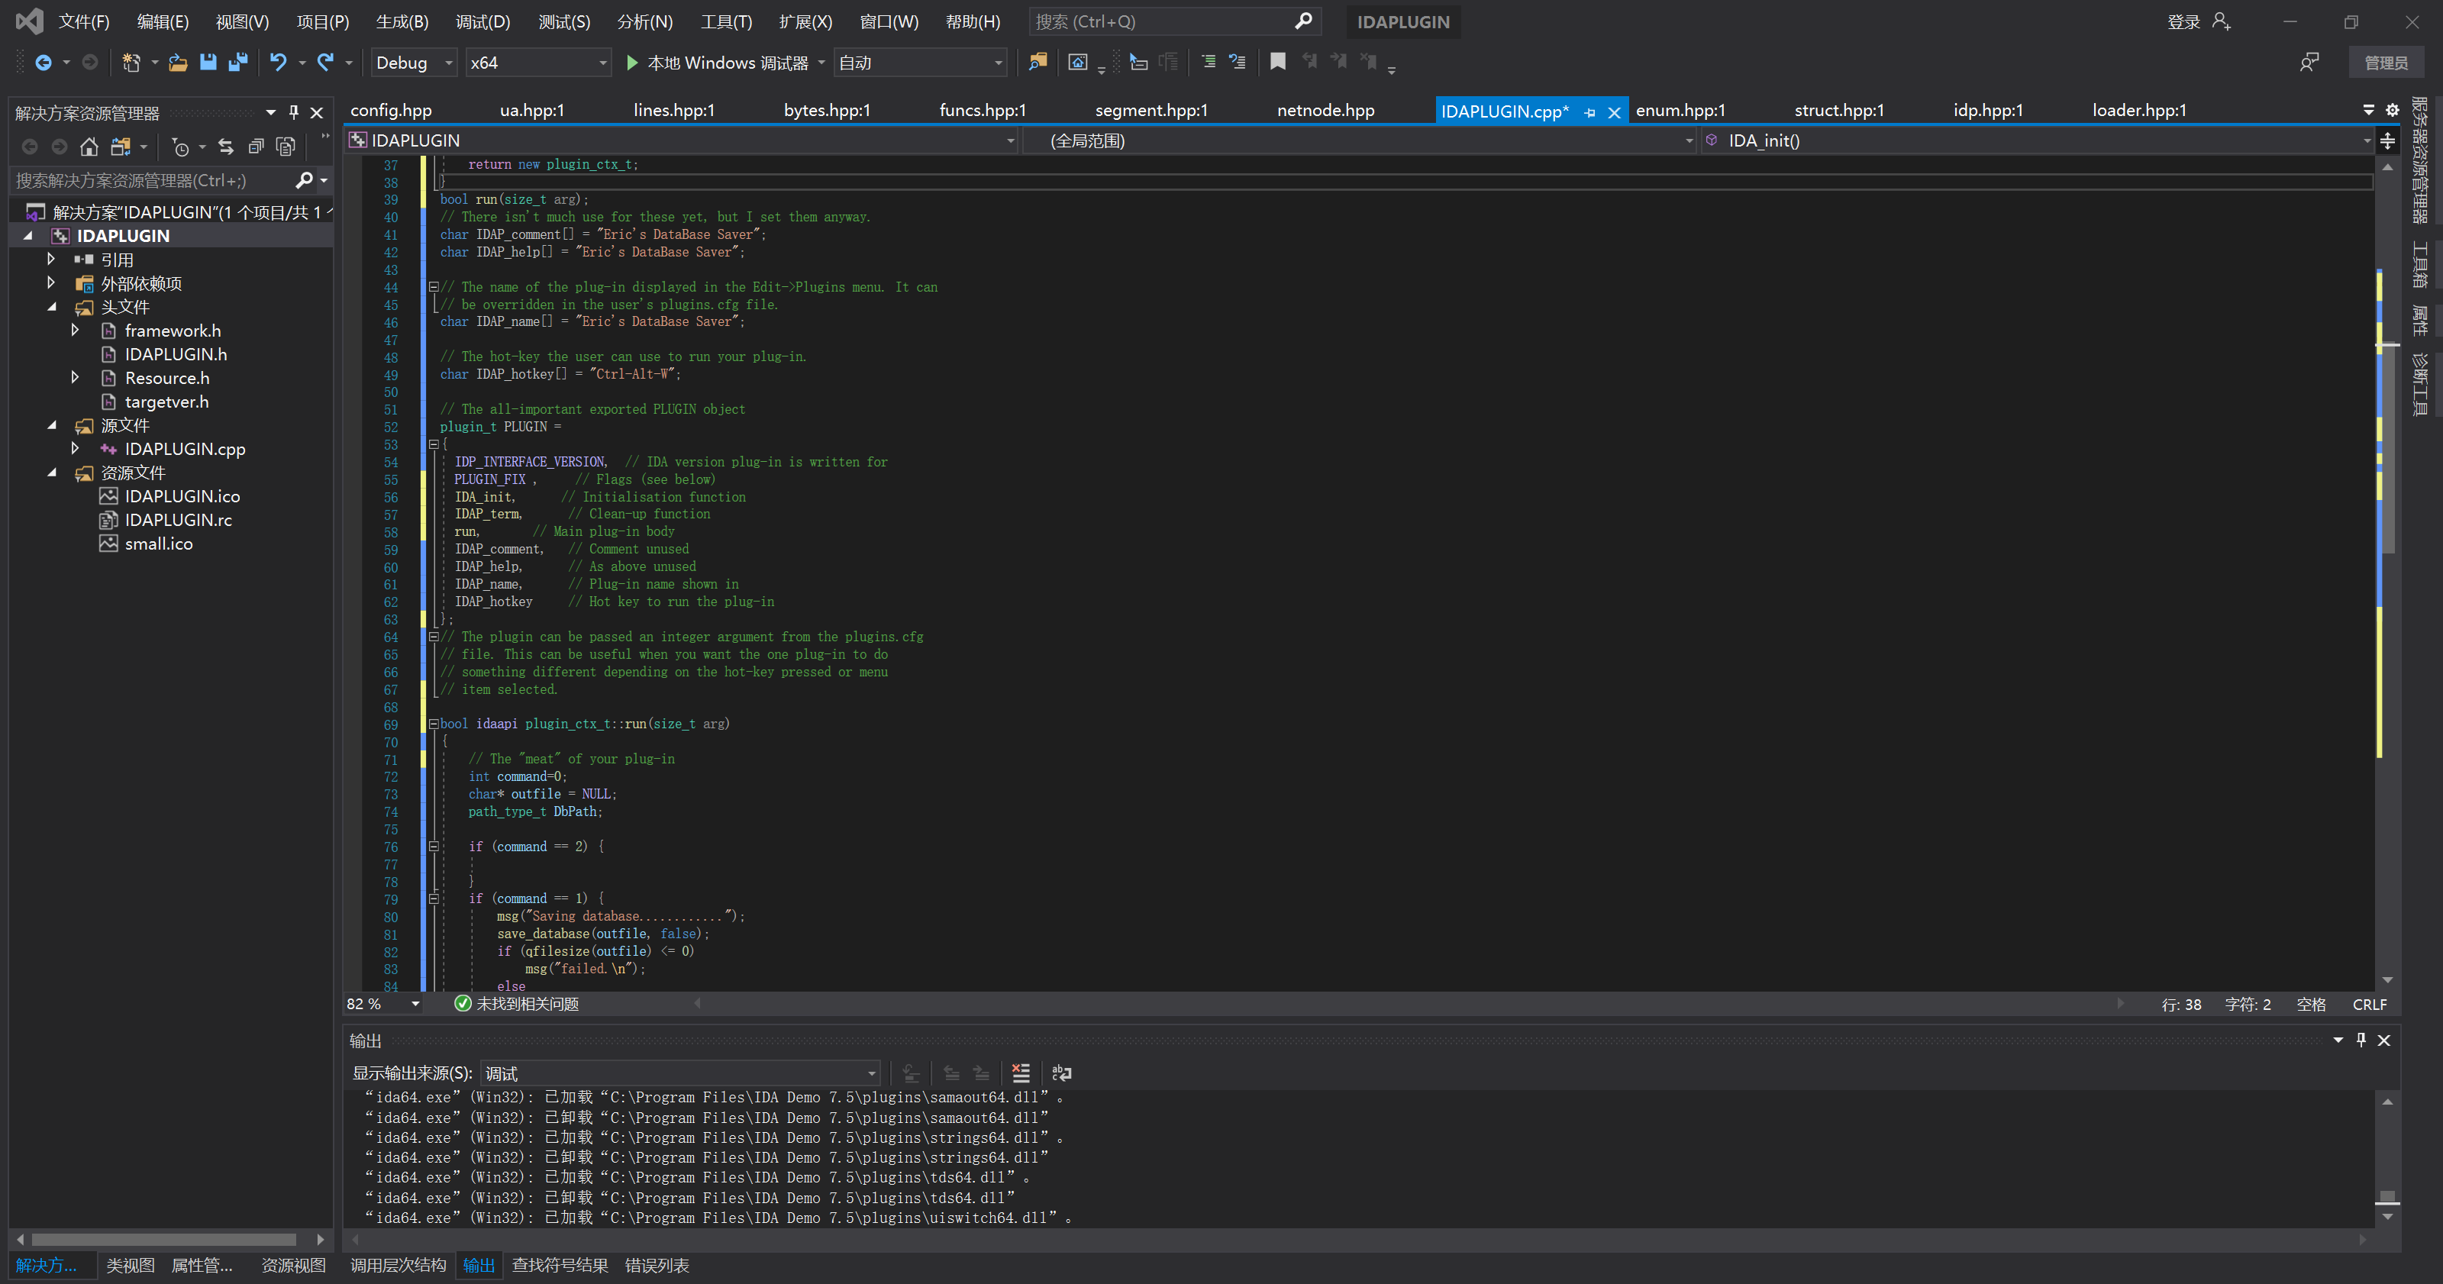Screen dimensions: 2443x1284
Task: Open the 错误列表 error list tab
Action: 657,1265
